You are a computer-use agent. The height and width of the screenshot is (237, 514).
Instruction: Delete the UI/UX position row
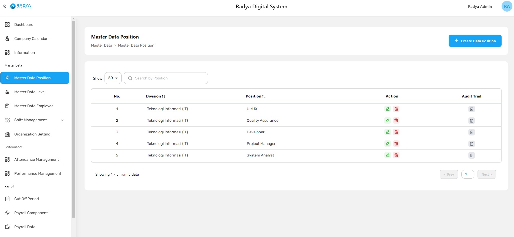396,109
